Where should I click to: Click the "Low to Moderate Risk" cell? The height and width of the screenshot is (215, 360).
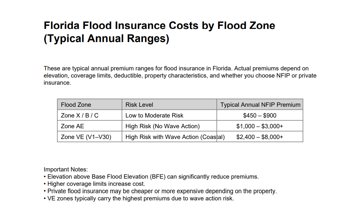[154, 115]
